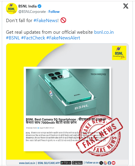
Task: Click the Google Play badge
Action: point(66,163)
